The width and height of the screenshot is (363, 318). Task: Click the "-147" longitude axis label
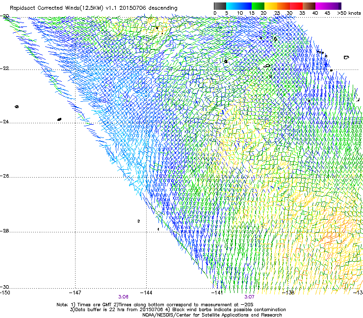[x=75, y=293]
